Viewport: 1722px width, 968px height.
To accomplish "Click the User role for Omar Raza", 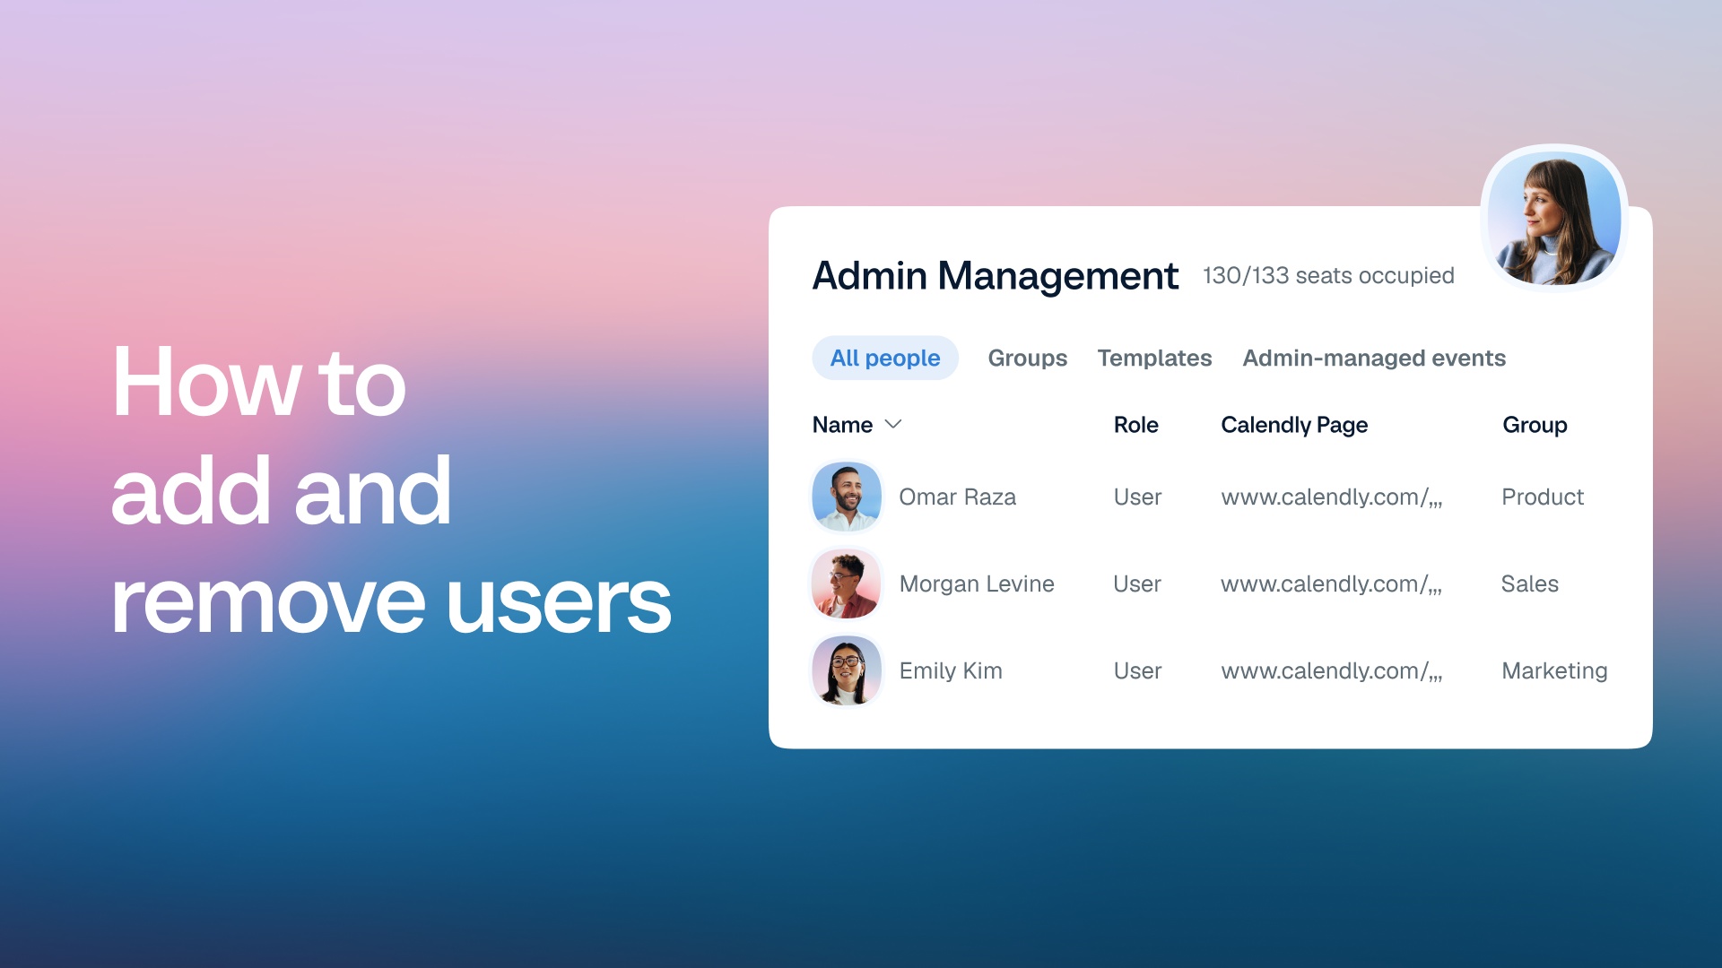I will [1137, 497].
